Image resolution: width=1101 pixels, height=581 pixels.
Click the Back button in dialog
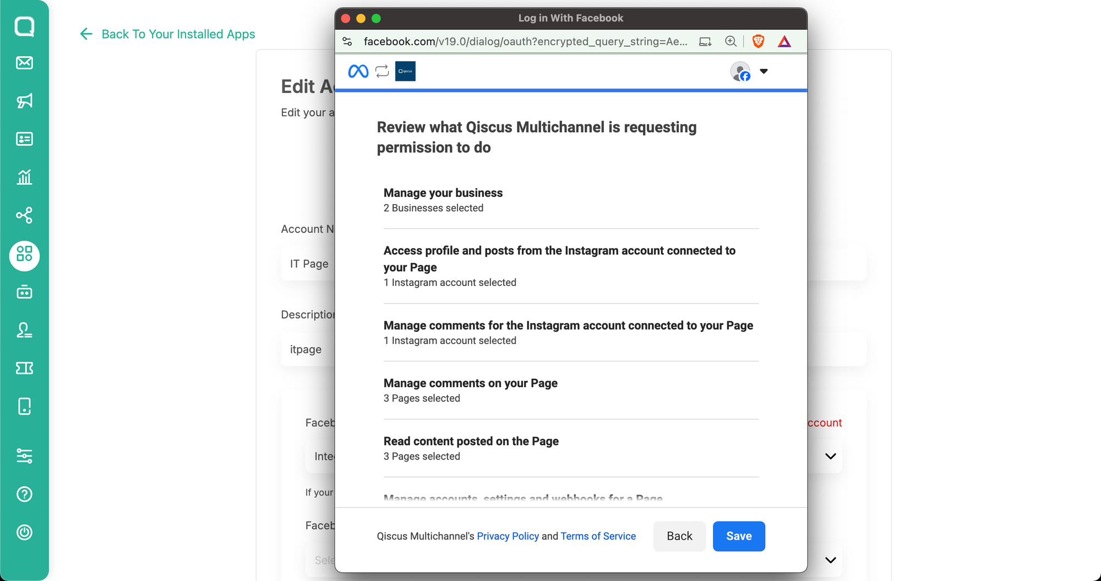click(x=679, y=536)
